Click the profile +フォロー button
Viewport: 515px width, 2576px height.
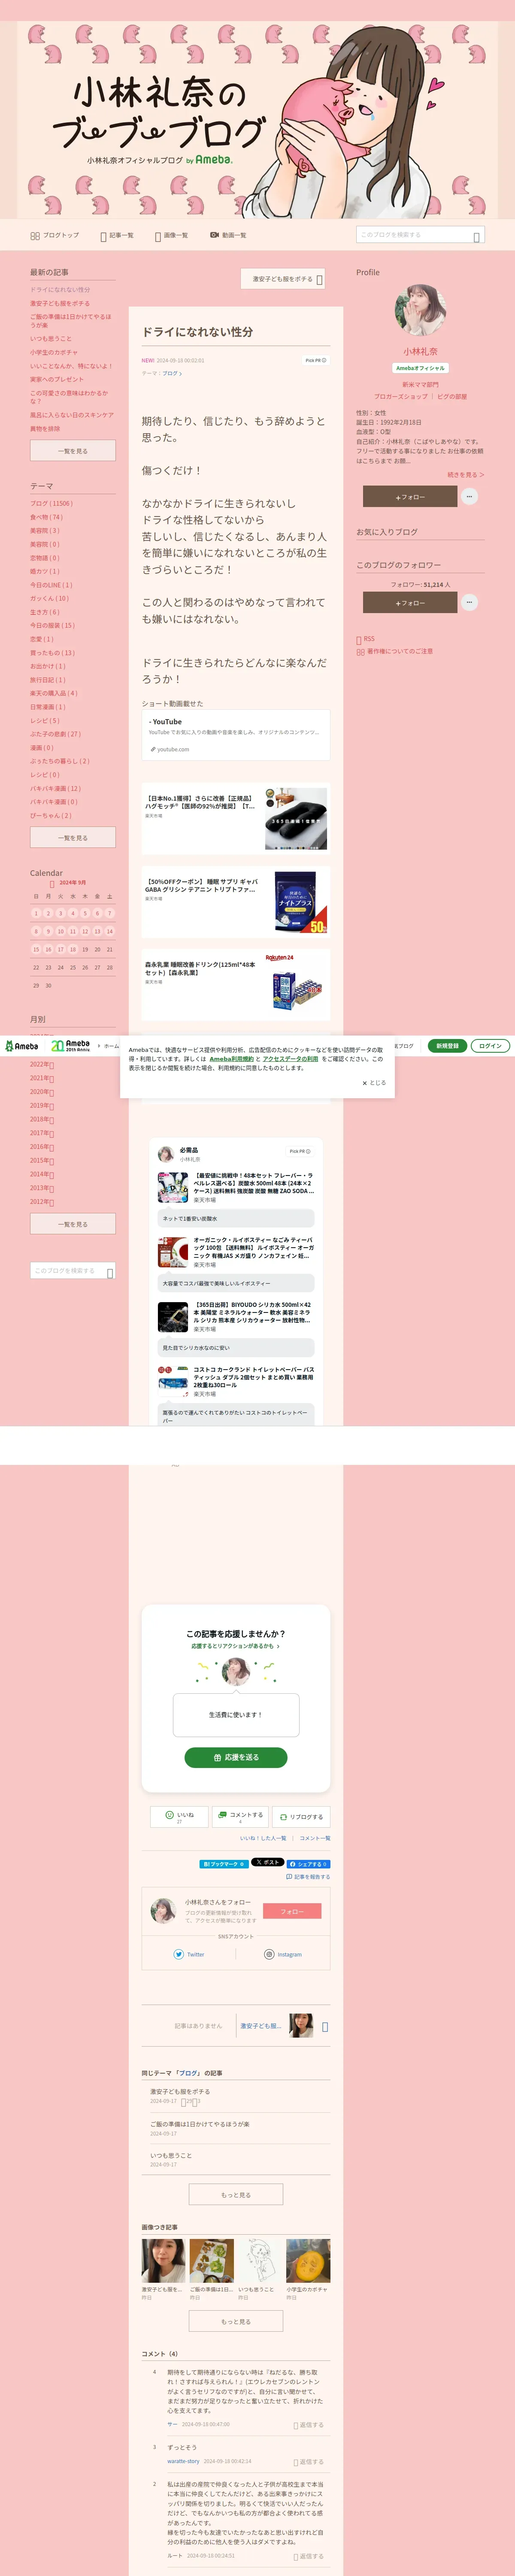pos(409,497)
